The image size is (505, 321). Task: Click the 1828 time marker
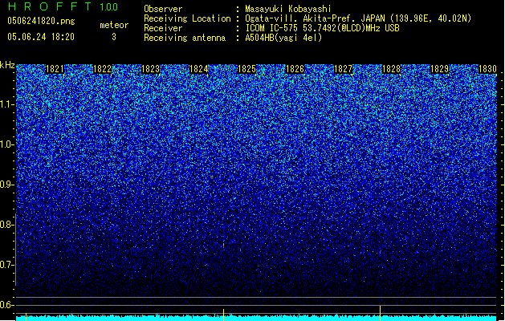tap(391, 69)
